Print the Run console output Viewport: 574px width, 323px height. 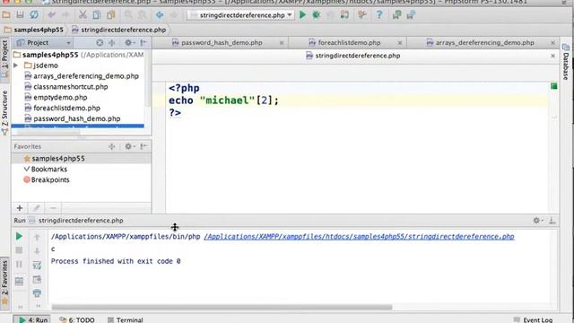[x=37, y=293]
